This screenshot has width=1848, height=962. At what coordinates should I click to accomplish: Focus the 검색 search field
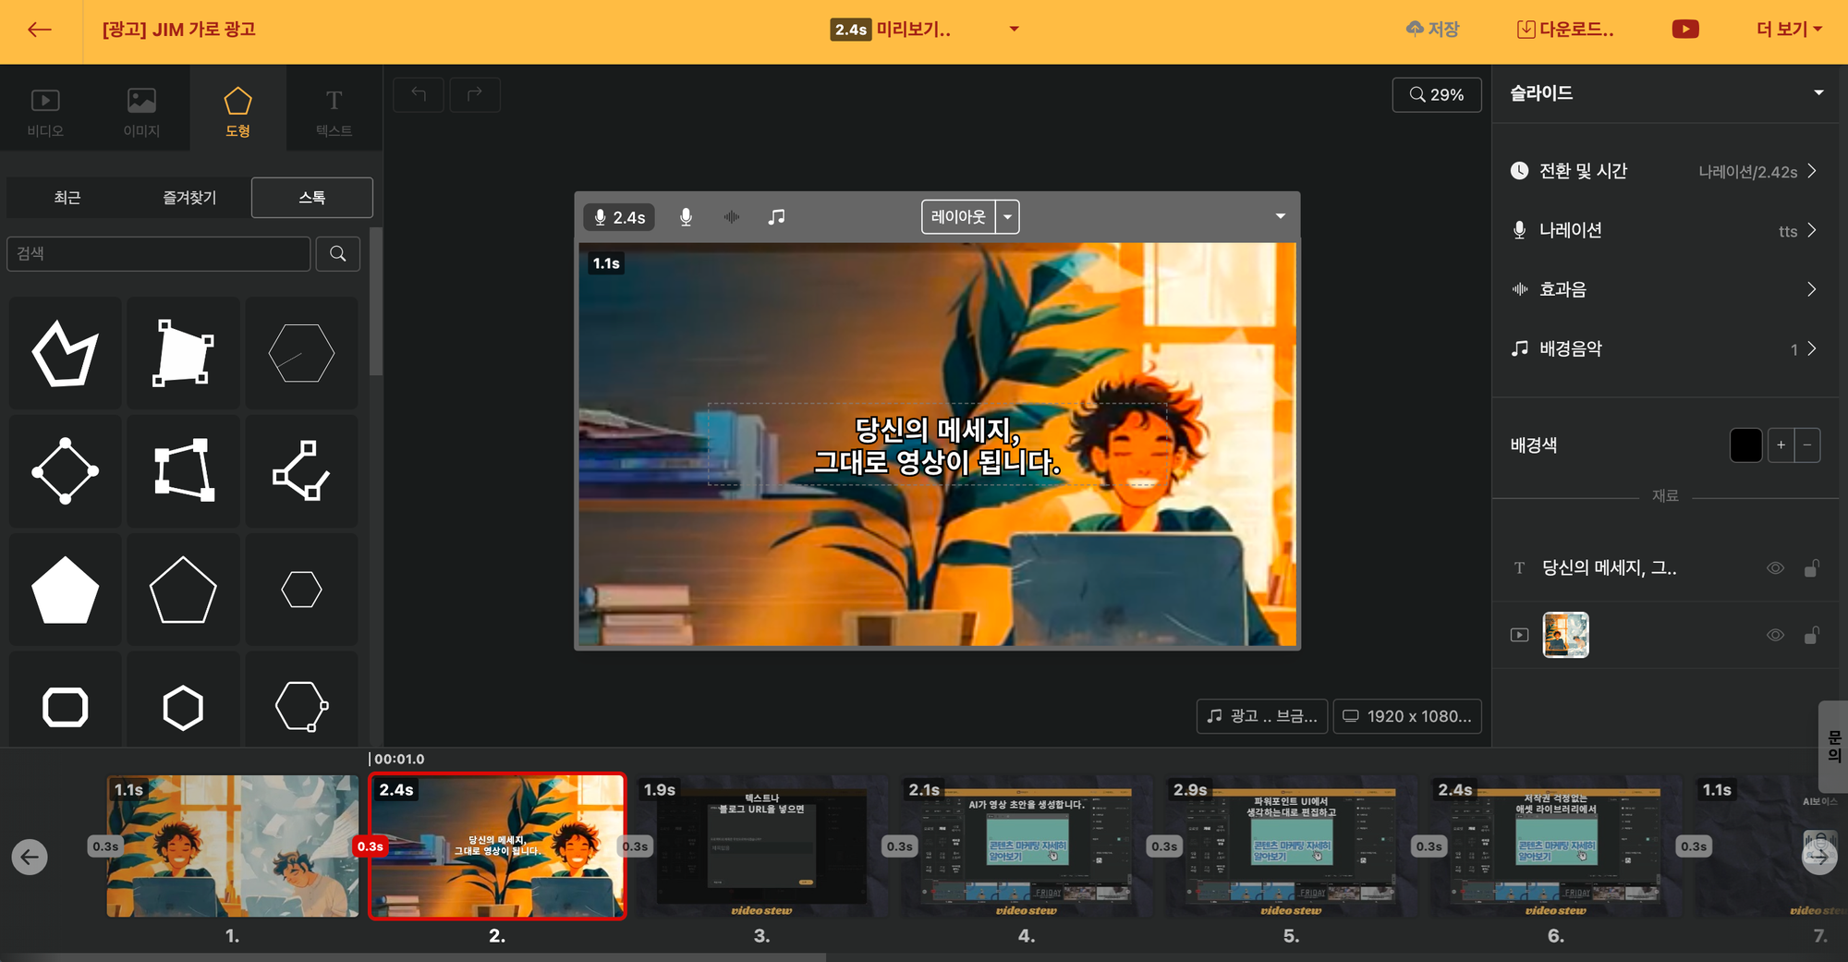click(x=158, y=253)
